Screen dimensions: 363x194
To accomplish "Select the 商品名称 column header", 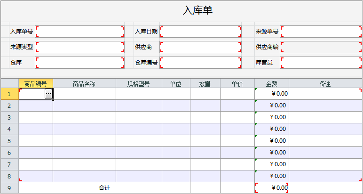I will point(84,83).
